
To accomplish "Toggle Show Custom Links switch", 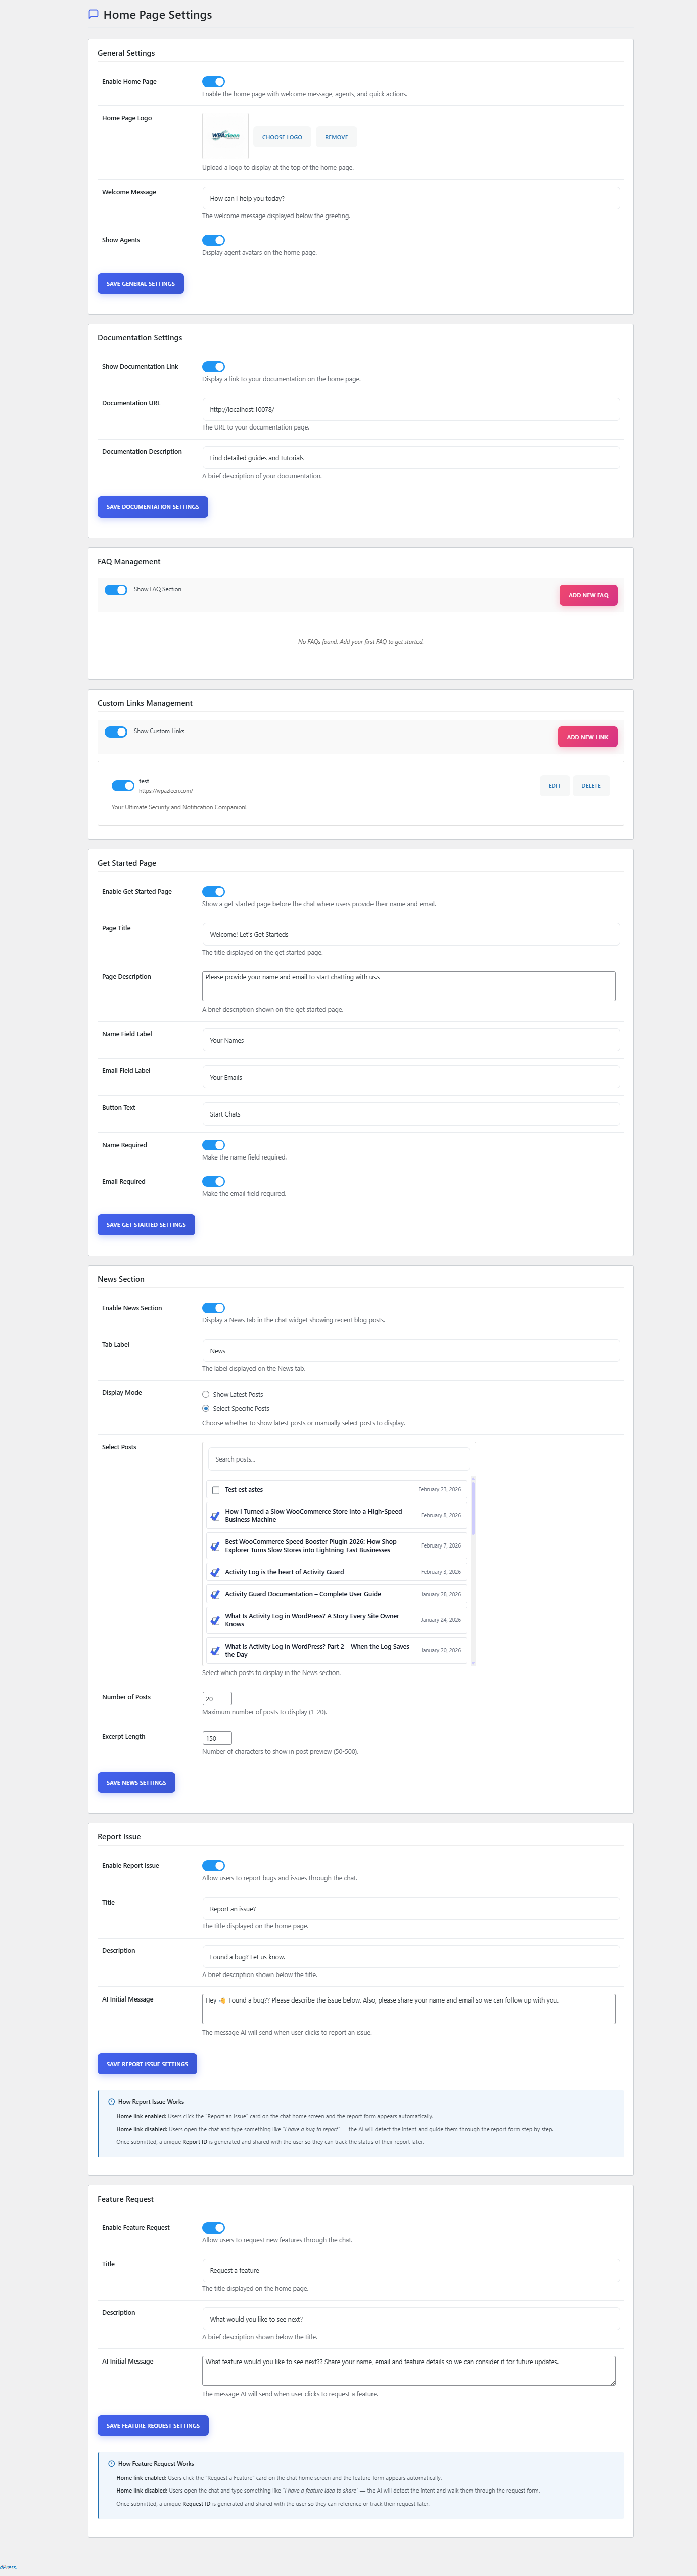I will pyautogui.click(x=116, y=732).
